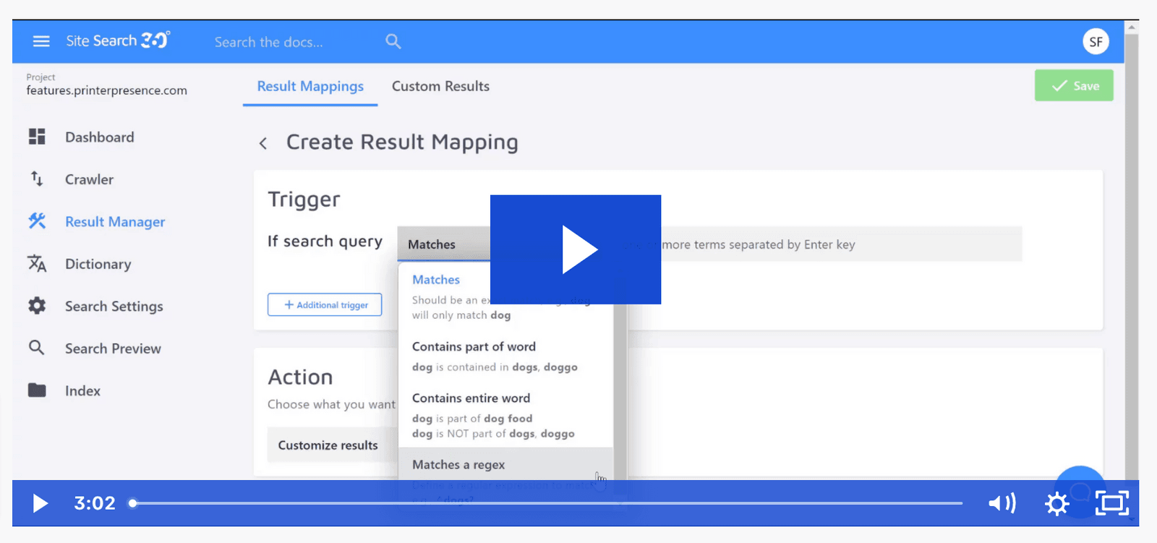The height and width of the screenshot is (543, 1157).
Task: Click the Result Manager tools icon
Action: pos(37,221)
